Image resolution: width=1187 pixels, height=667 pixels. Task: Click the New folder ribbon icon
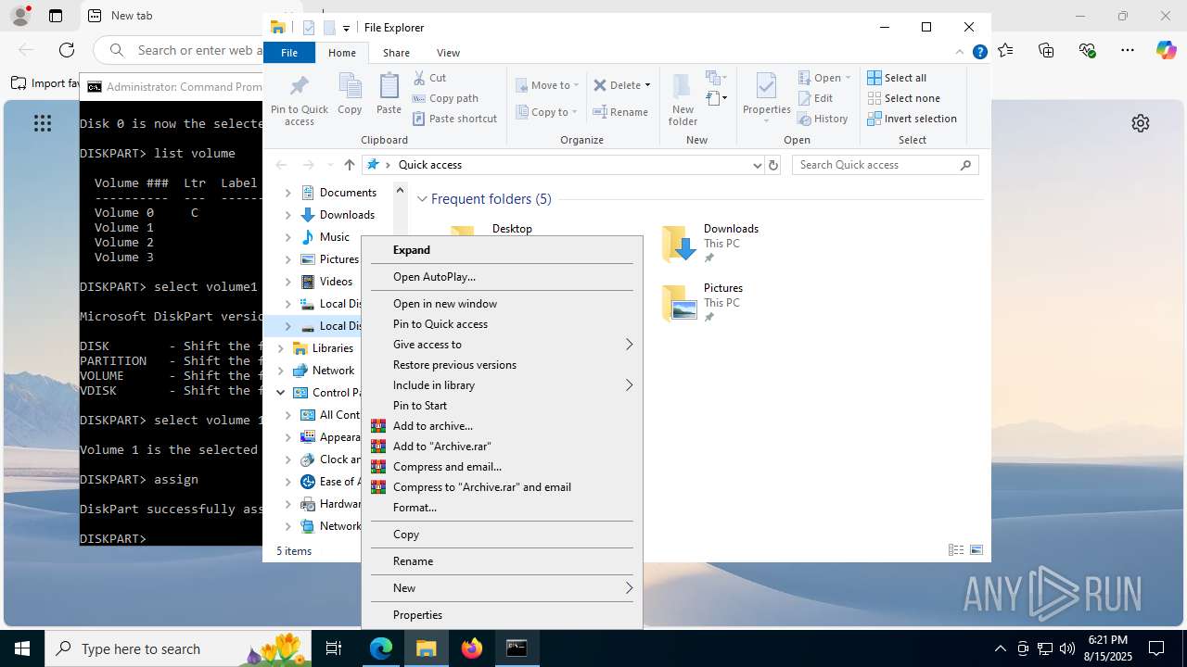click(683, 100)
